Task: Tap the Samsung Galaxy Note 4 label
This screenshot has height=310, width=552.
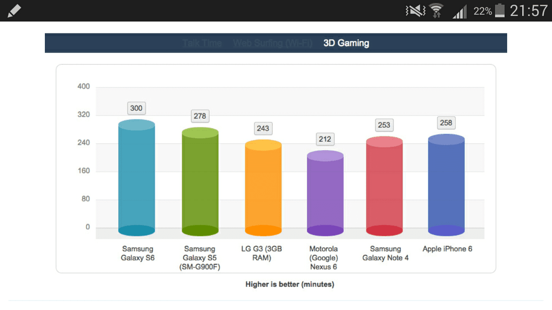Action: (386, 254)
